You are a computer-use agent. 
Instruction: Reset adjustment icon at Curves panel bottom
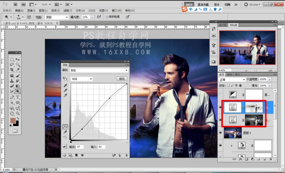pyautogui.click(x=120, y=156)
